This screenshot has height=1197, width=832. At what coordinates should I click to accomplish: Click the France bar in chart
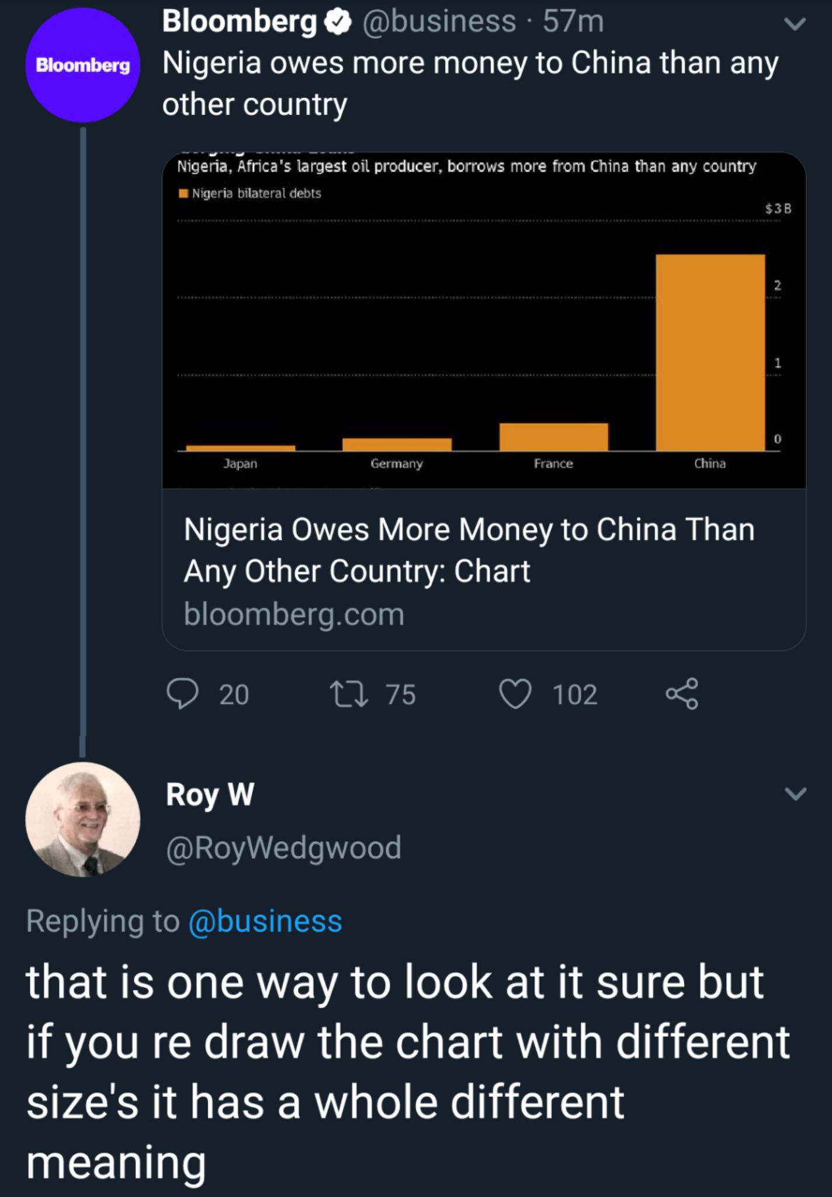(553, 437)
